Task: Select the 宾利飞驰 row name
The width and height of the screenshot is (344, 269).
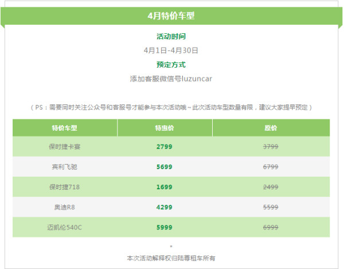Action: coord(64,167)
